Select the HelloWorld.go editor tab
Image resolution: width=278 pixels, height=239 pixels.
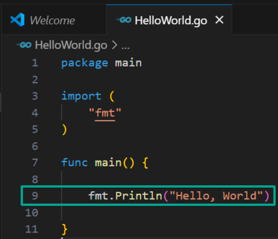coord(169,20)
